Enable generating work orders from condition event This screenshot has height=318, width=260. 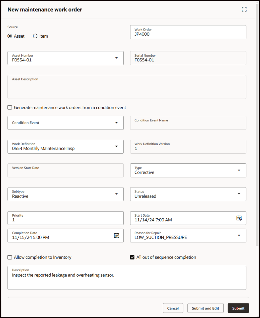click(x=10, y=107)
